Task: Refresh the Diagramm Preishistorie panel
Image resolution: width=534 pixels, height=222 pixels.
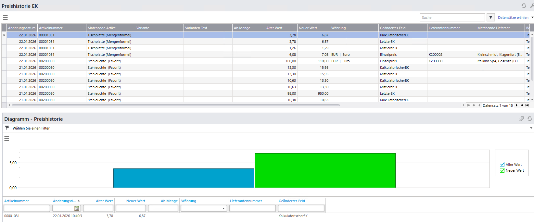Action: (529, 119)
